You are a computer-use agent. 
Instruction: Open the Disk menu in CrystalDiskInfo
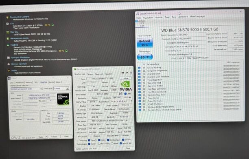[x=174, y=17]
